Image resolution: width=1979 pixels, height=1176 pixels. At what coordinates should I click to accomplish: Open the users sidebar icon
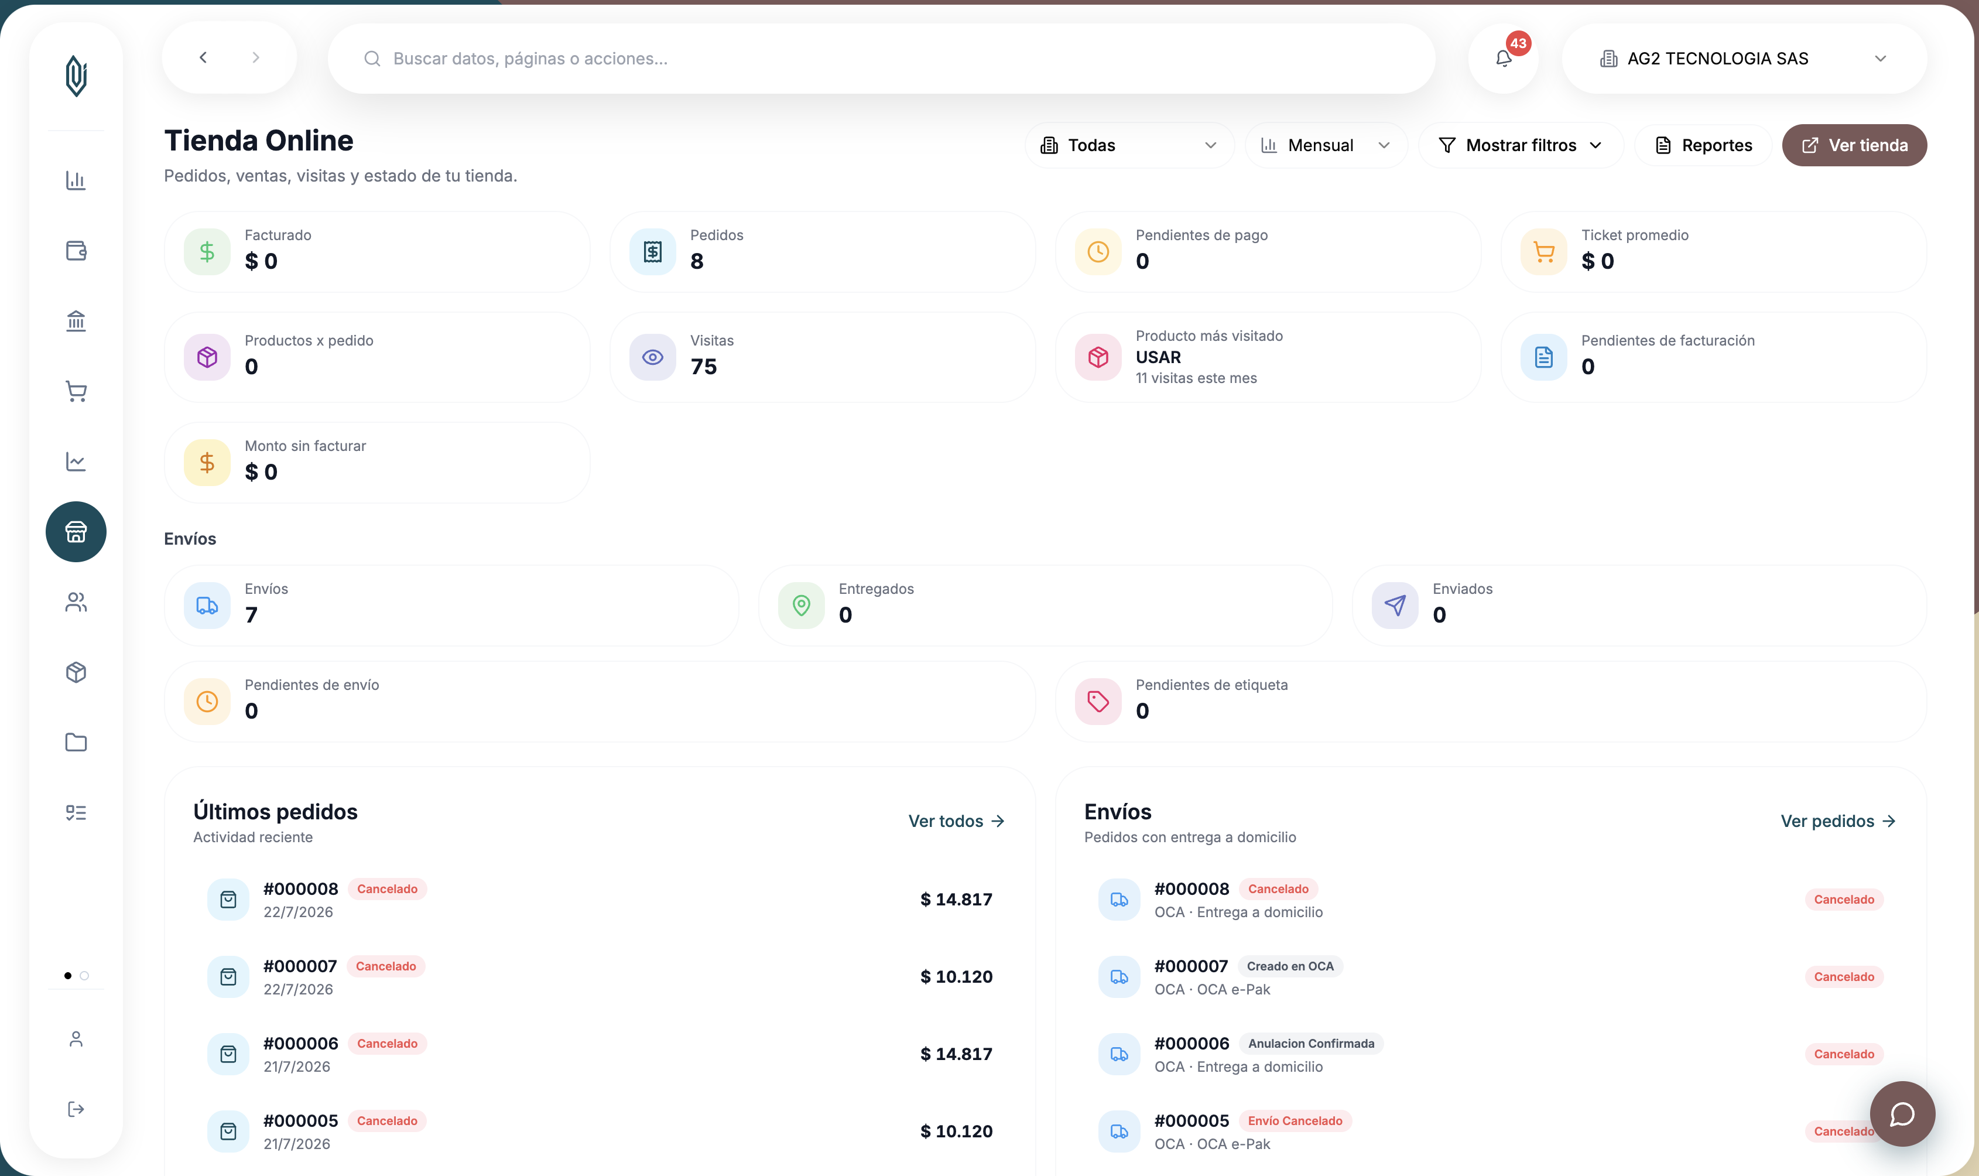pos(76,602)
